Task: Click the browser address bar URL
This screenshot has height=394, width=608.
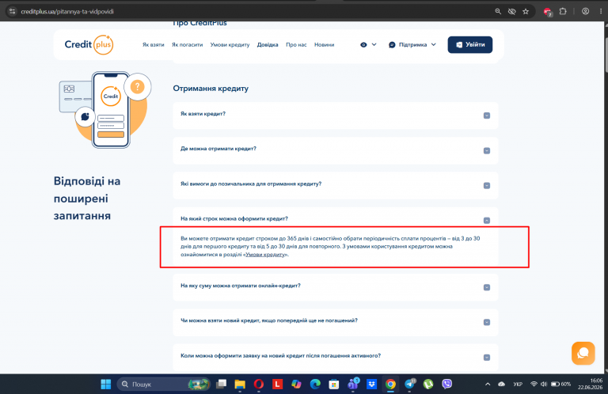Action: [67, 12]
